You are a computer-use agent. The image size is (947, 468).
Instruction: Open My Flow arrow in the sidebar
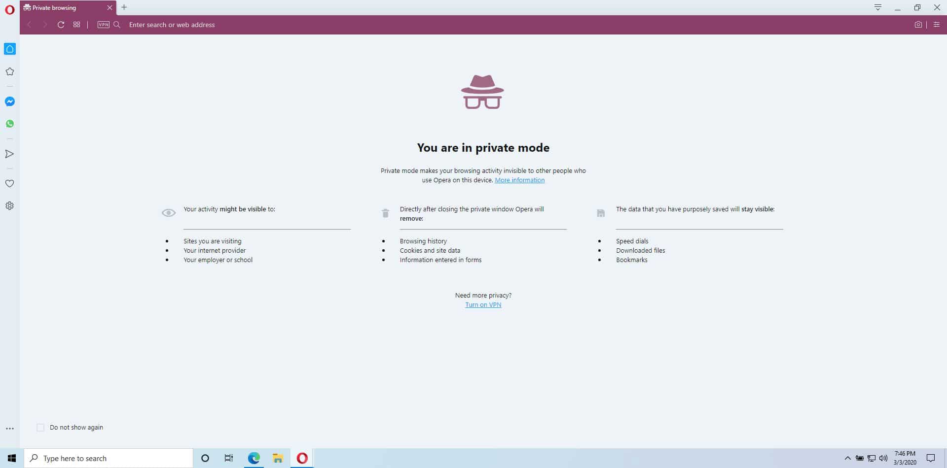pyautogui.click(x=9, y=154)
